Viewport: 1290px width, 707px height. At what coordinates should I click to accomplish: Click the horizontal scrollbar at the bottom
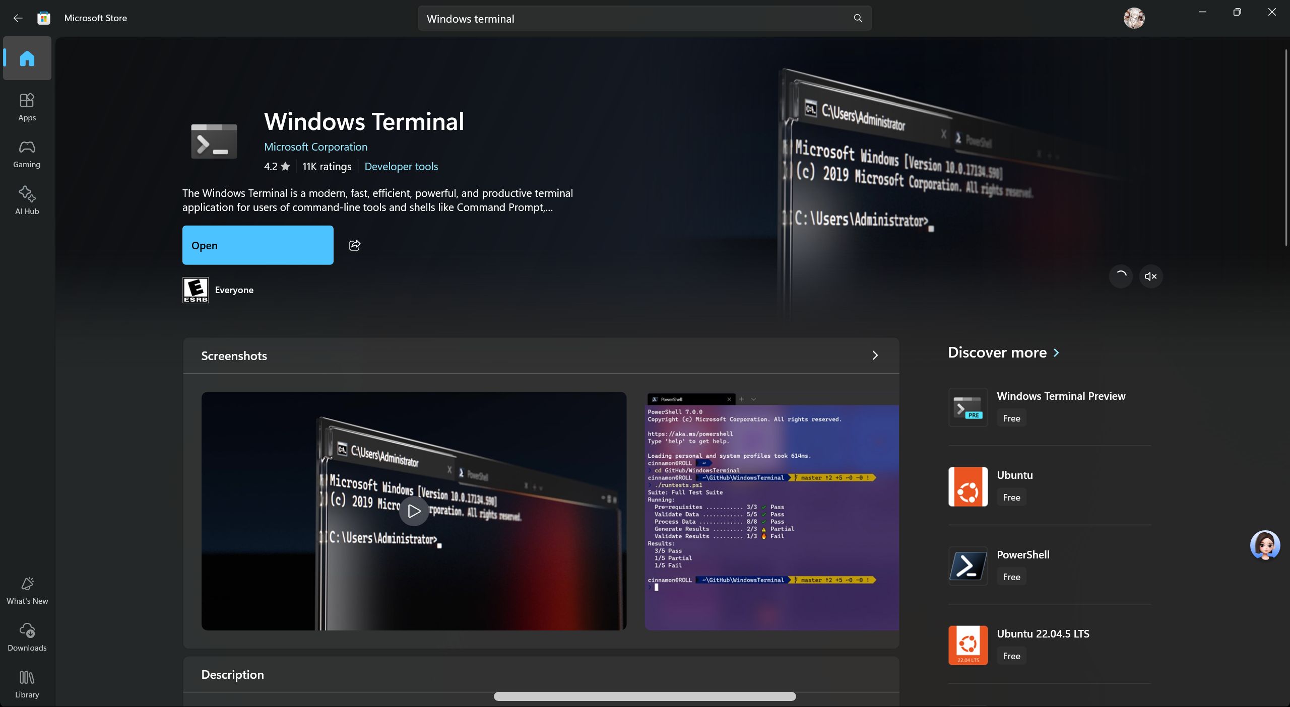click(x=644, y=696)
